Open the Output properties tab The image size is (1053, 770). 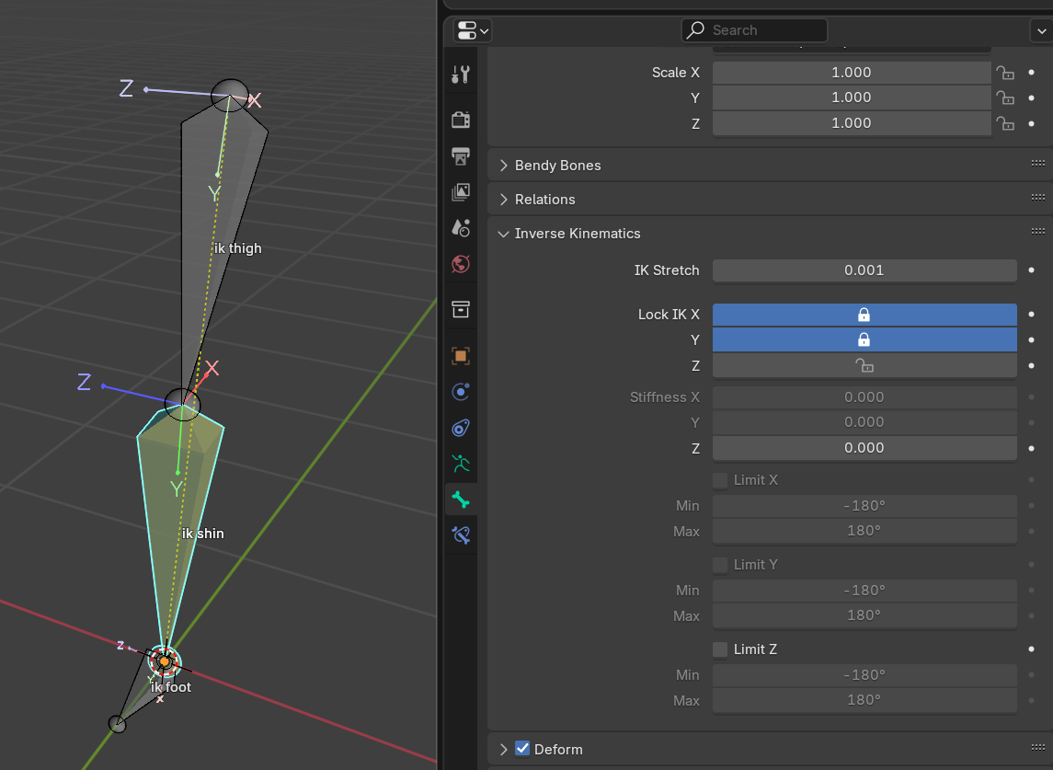click(461, 155)
